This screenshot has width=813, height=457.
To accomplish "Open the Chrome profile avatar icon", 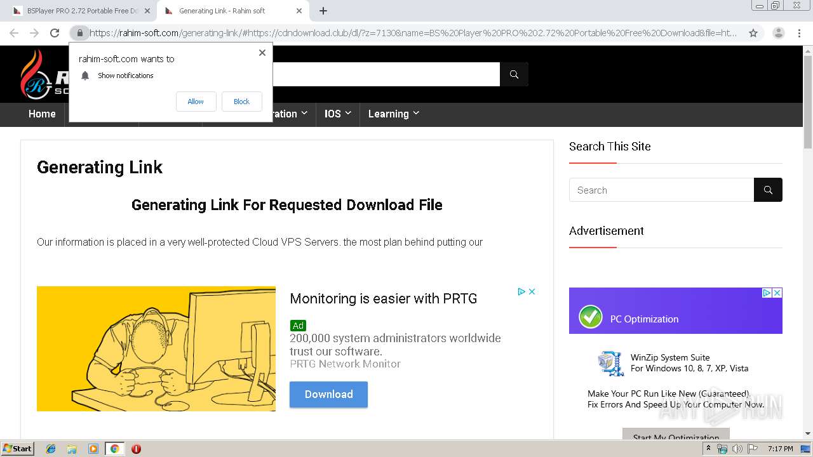I will click(778, 33).
